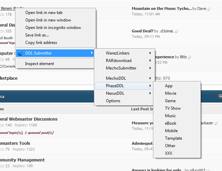Viewport: 222px width, 171px height.
Task: Select Copy link address from the context menu
Action: (x=41, y=43)
